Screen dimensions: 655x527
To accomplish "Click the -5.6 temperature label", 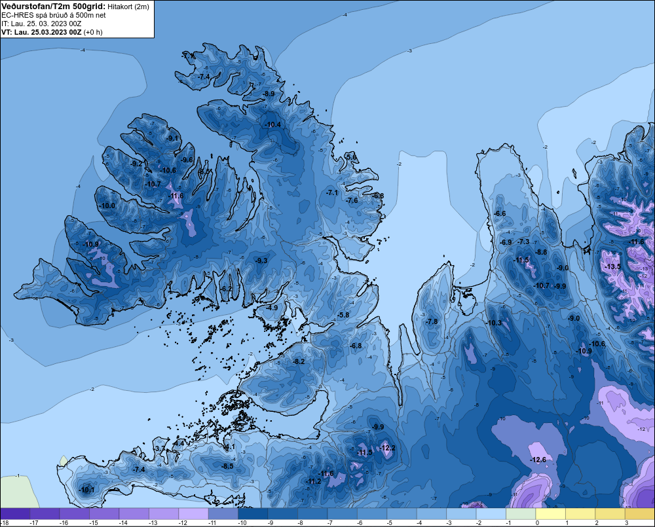I will (352, 157).
